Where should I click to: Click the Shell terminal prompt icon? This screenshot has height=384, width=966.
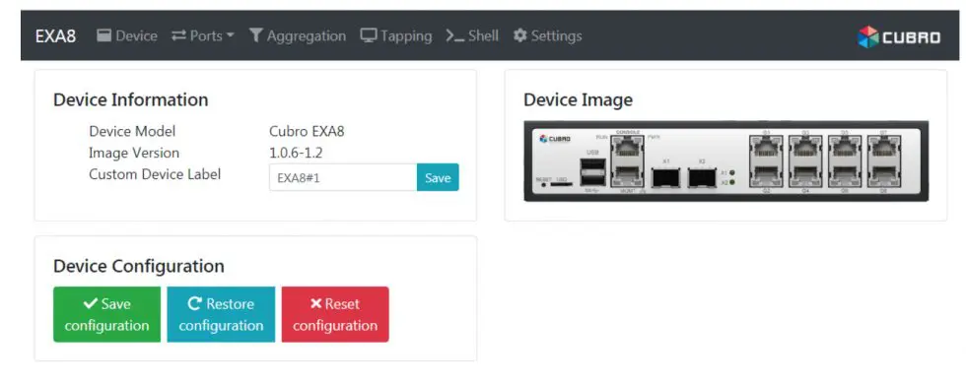pos(455,35)
